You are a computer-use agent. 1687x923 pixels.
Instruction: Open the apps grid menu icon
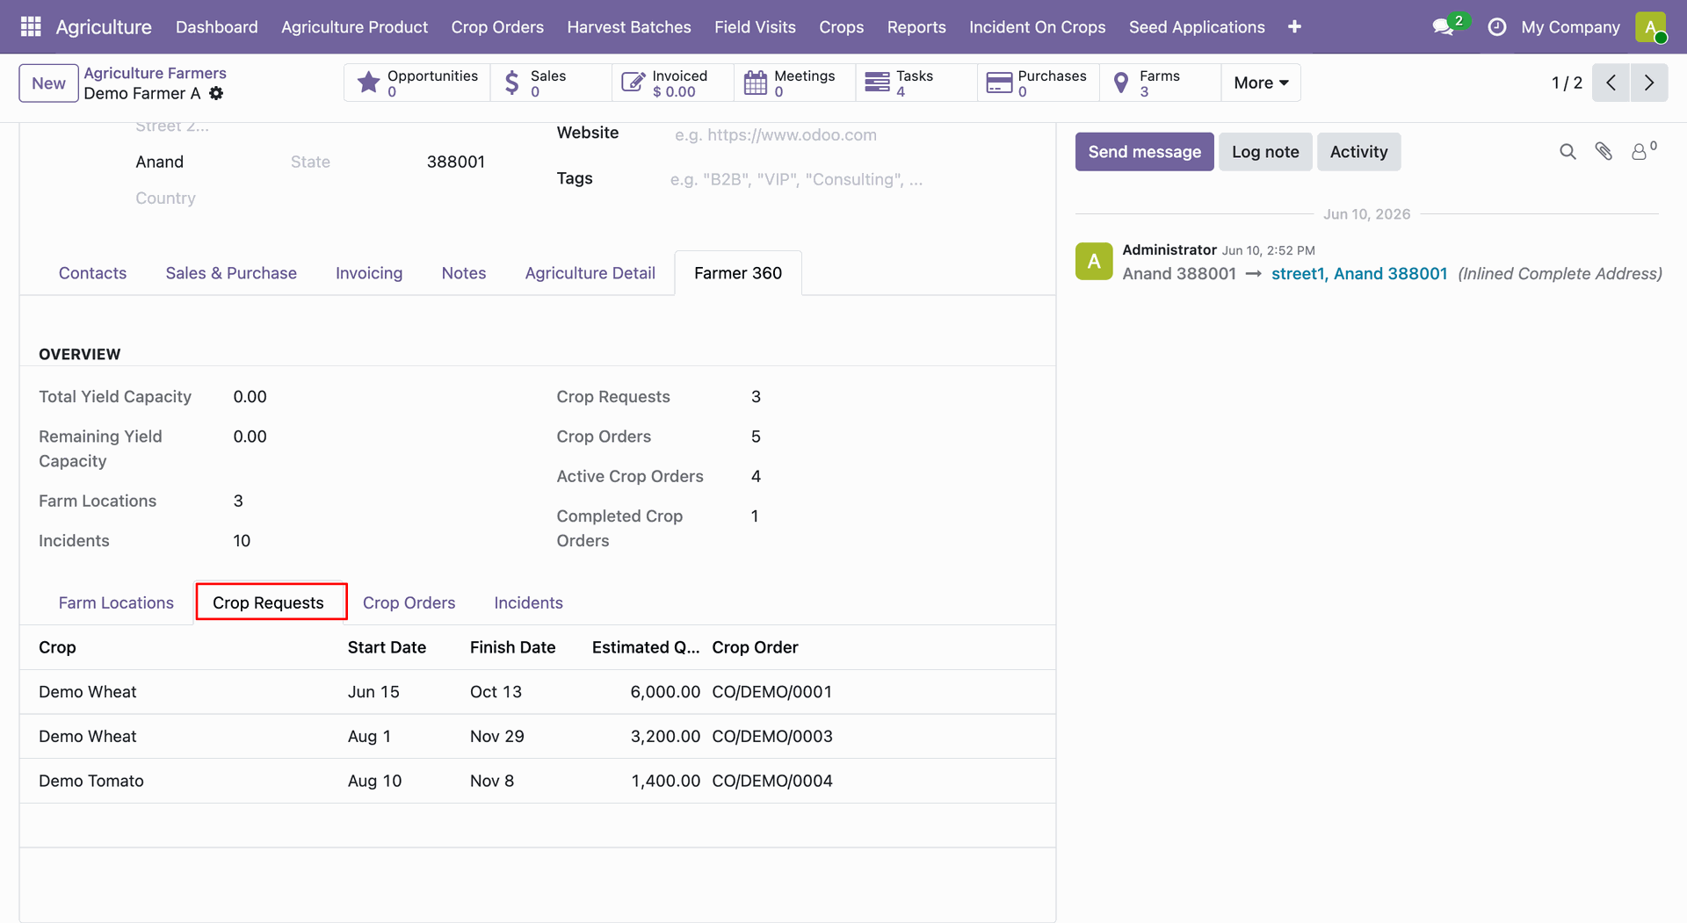coord(31,26)
